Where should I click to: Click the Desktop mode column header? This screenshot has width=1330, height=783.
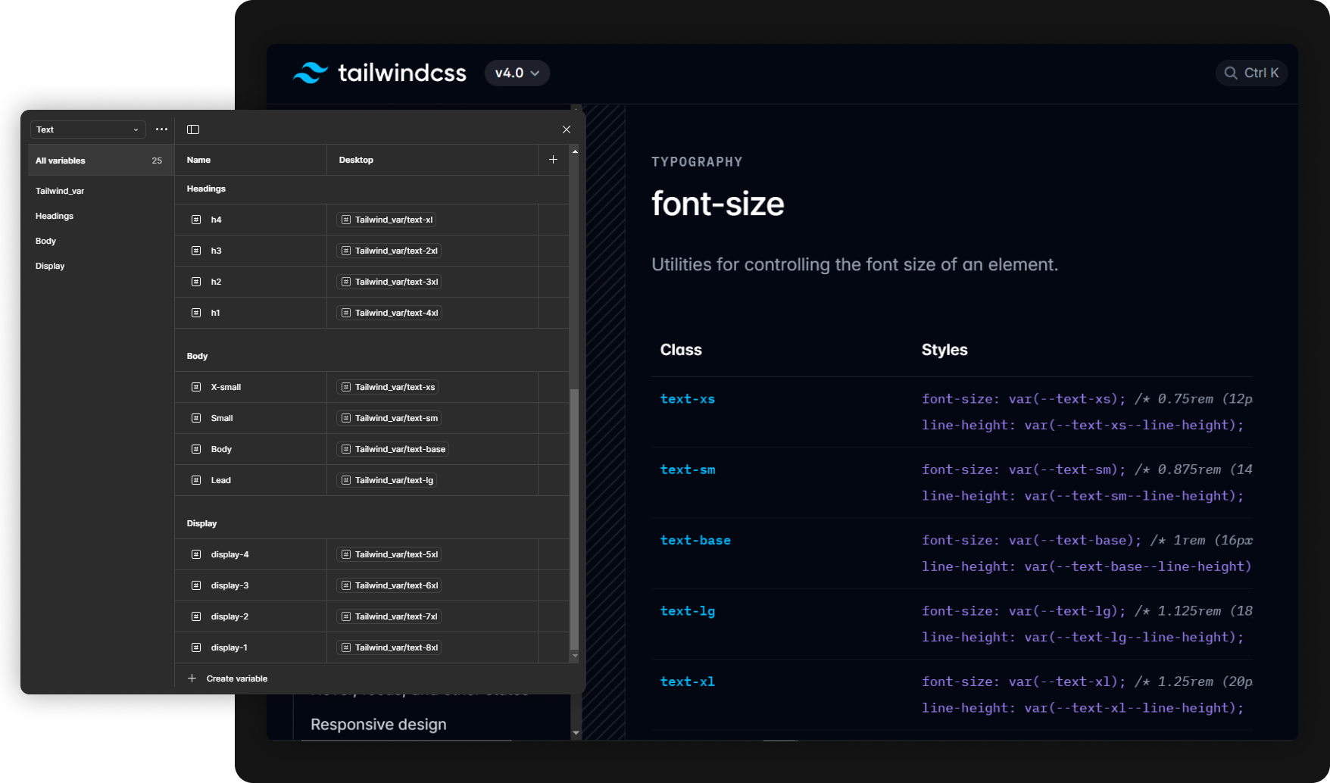point(356,160)
